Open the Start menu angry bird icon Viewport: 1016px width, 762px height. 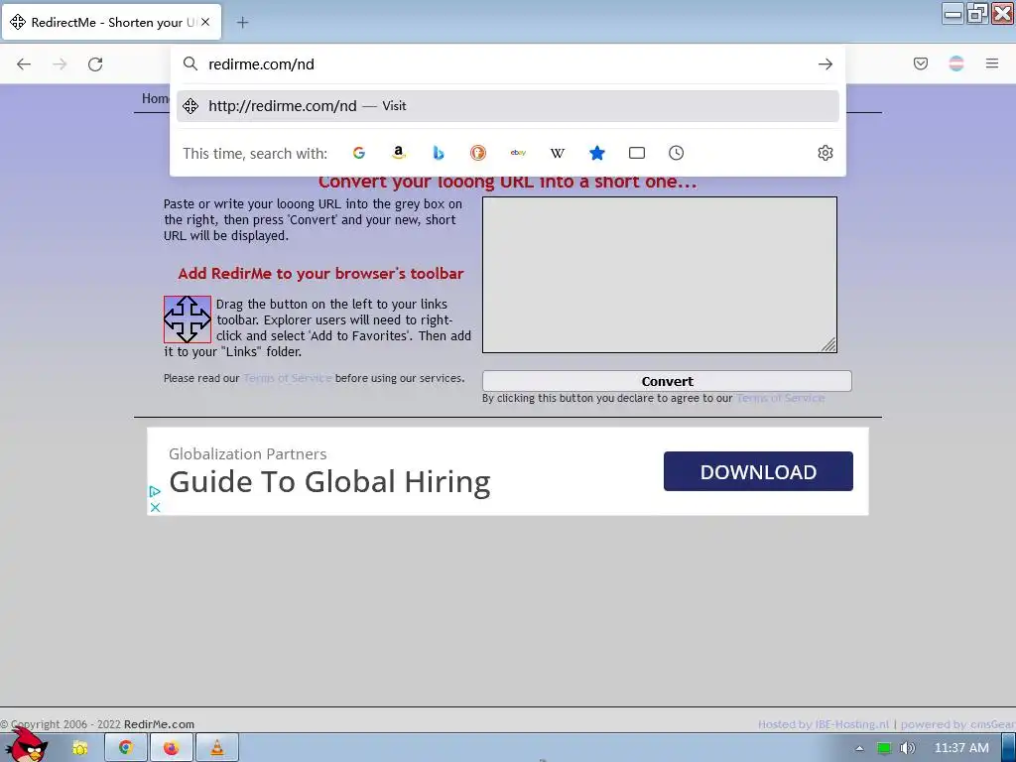coord(25,746)
